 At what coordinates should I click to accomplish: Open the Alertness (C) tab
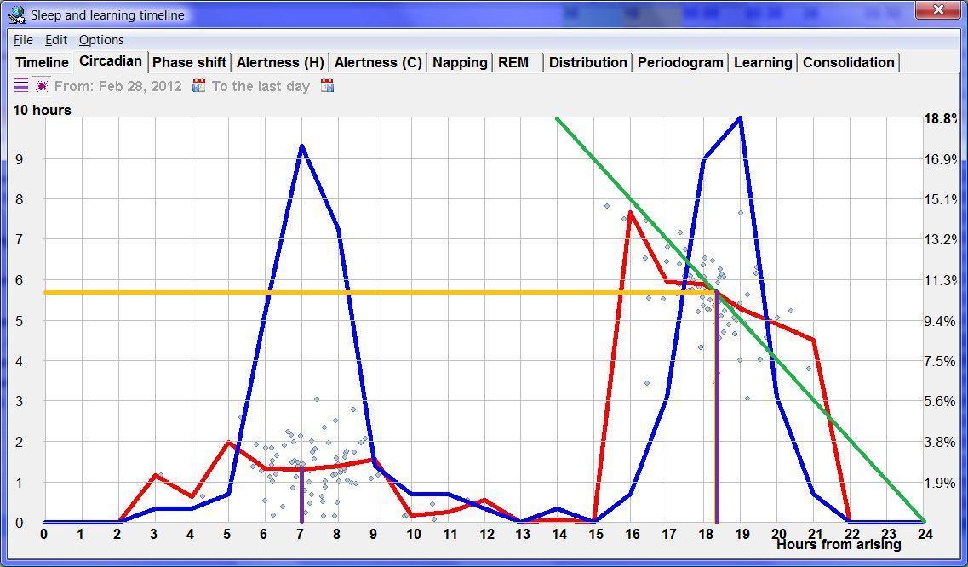point(378,63)
